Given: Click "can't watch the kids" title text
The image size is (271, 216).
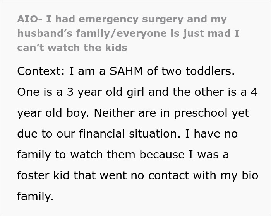Looking at the screenshot, I should click(72, 48).
